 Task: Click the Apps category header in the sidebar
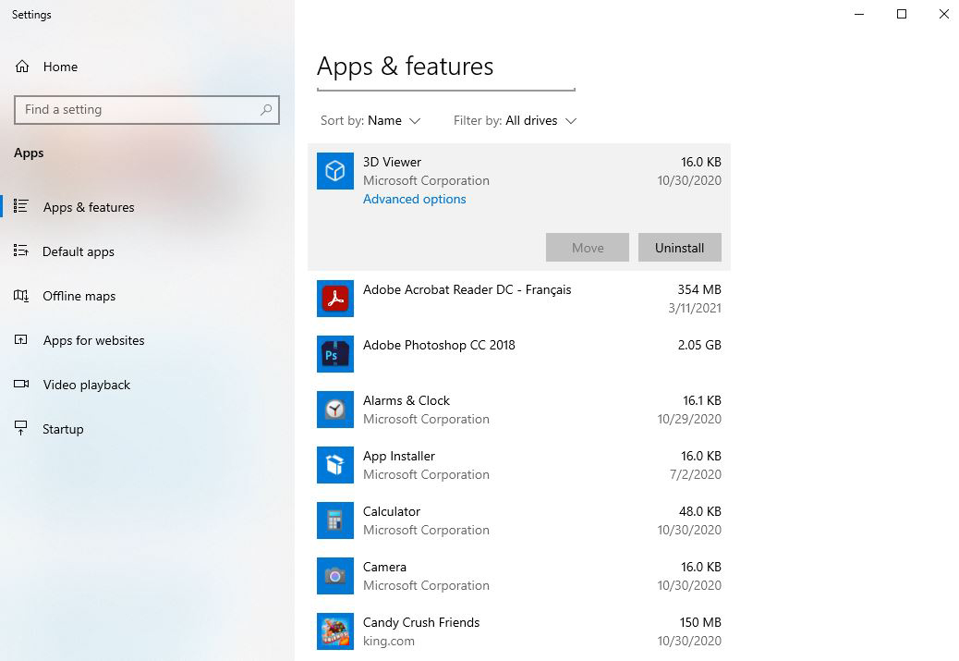click(x=29, y=153)
